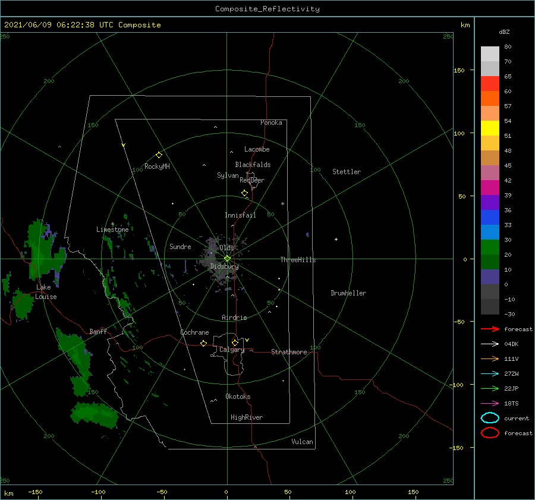Pick the green 22JP arrow icon

[x=490, y=388]
